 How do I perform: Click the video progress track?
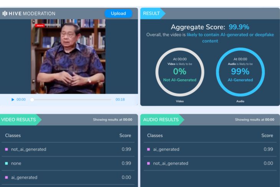(71, 99)
